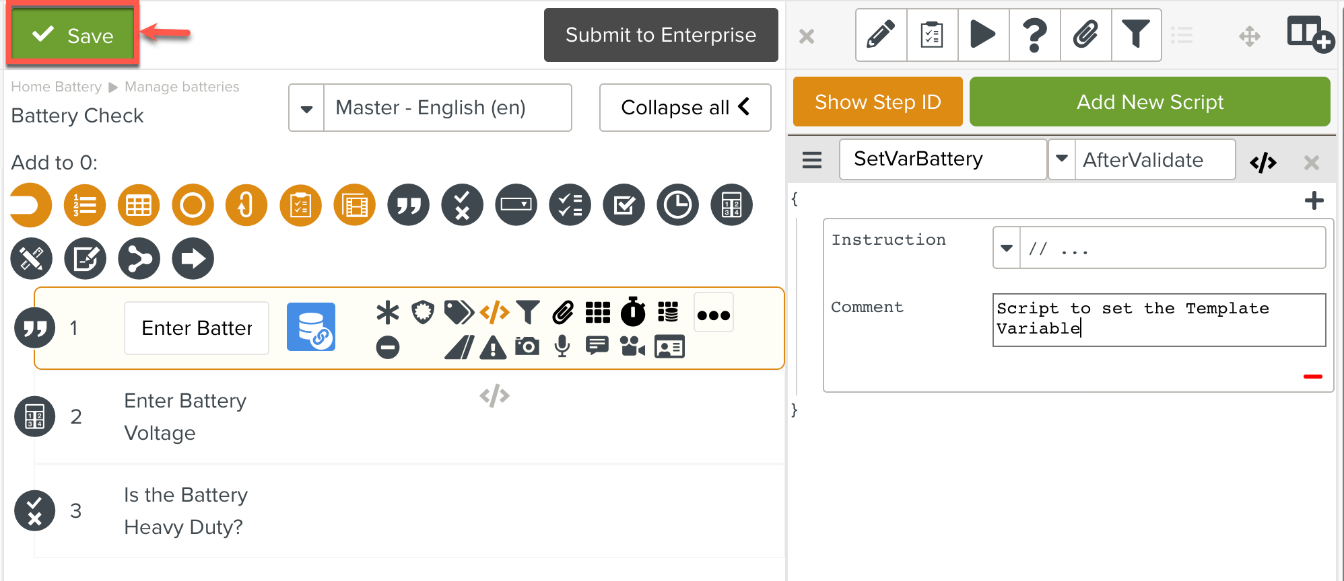The height and width of the screenshot is (581, 1344).
Task: Expand the Instruction type dropdown arrow
Action: 1007,248
